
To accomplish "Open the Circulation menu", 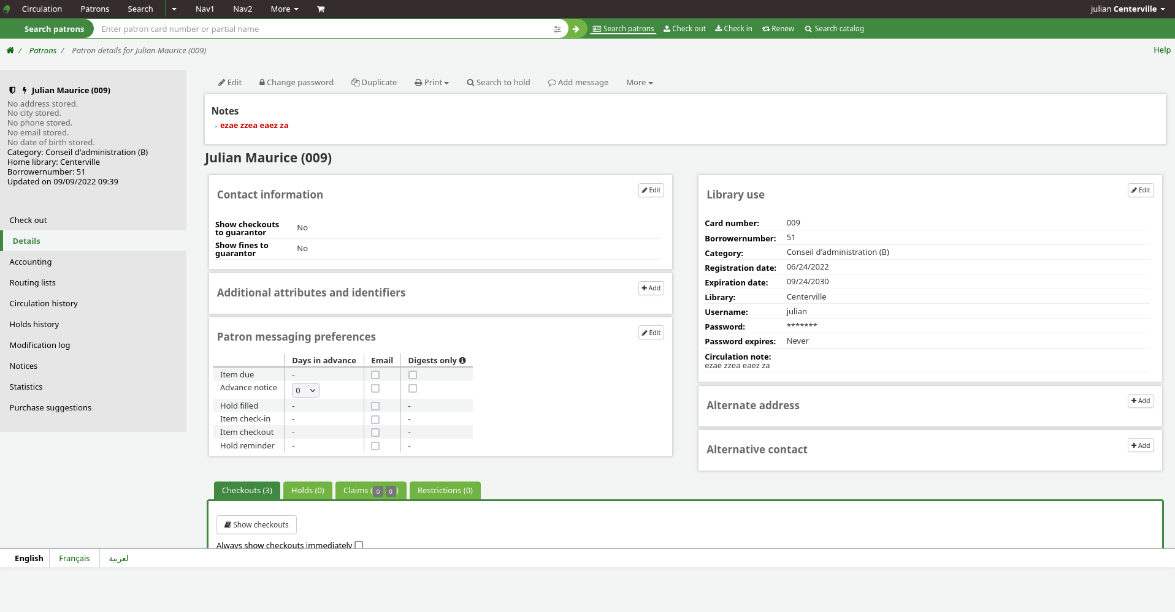I will click(x=42, y=9).
